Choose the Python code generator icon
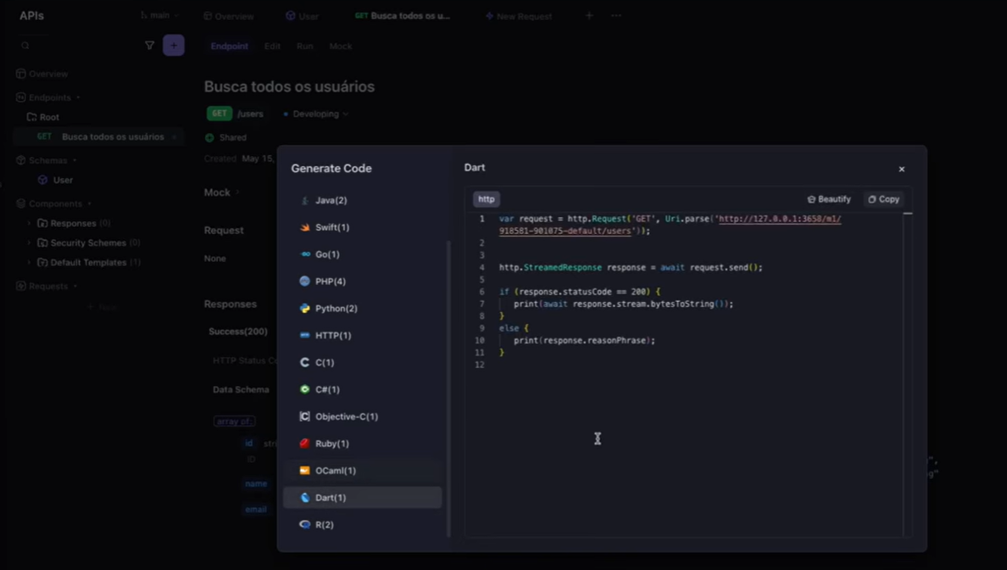 pyautogui.click(x=304, y=309)
